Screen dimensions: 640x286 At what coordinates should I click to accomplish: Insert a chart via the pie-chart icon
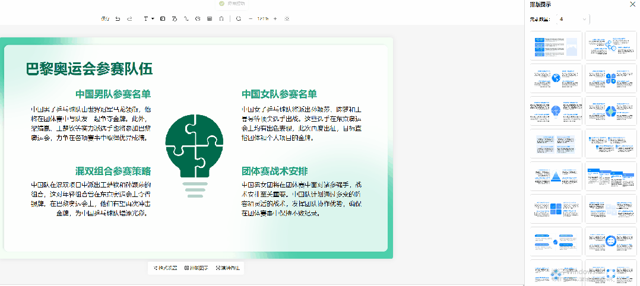tap(198, 18)
